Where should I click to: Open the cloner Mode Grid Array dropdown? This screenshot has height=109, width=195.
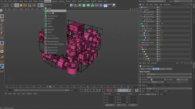[169, 74]
